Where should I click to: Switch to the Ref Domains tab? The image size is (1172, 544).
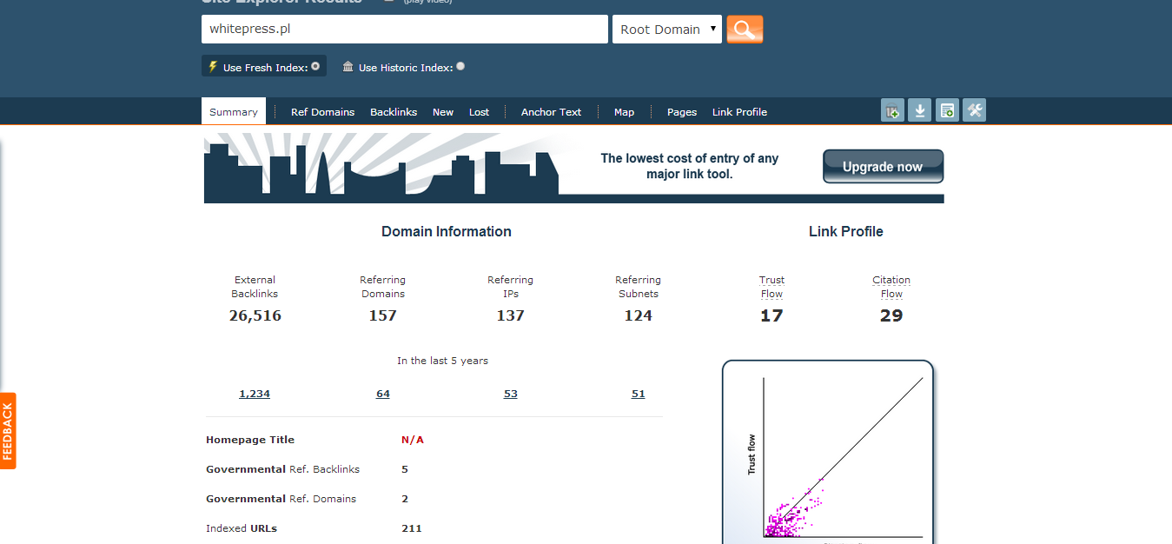tap(322, 112)
